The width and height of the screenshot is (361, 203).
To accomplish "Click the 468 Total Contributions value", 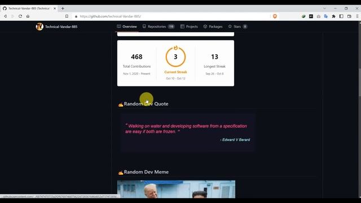I will (x=137, y=56).
